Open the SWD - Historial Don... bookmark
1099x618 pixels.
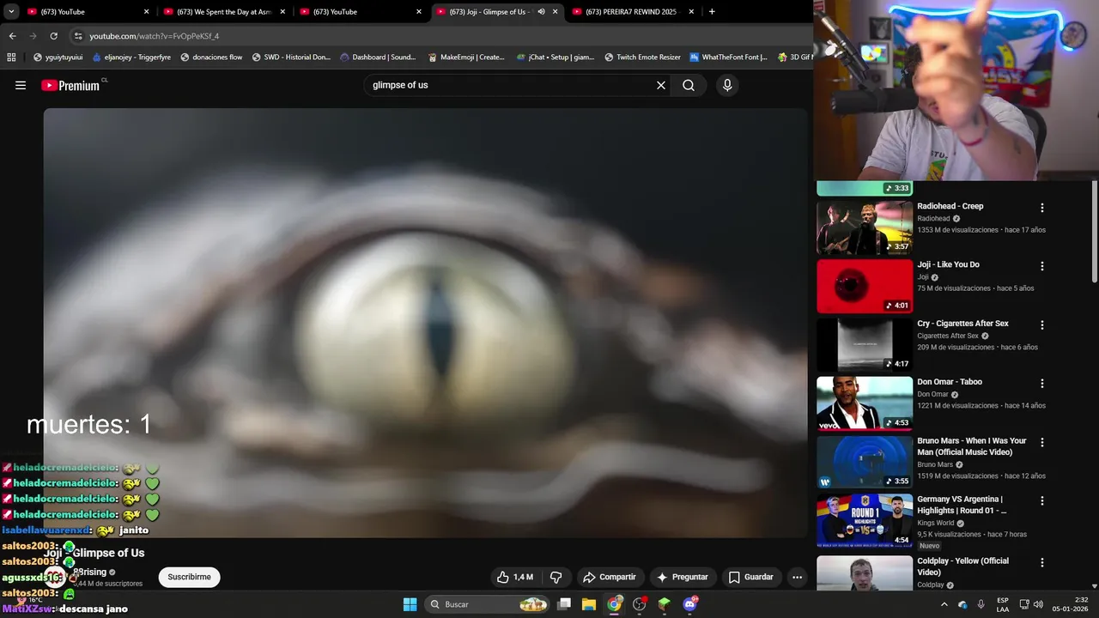(x=291, y=58)
